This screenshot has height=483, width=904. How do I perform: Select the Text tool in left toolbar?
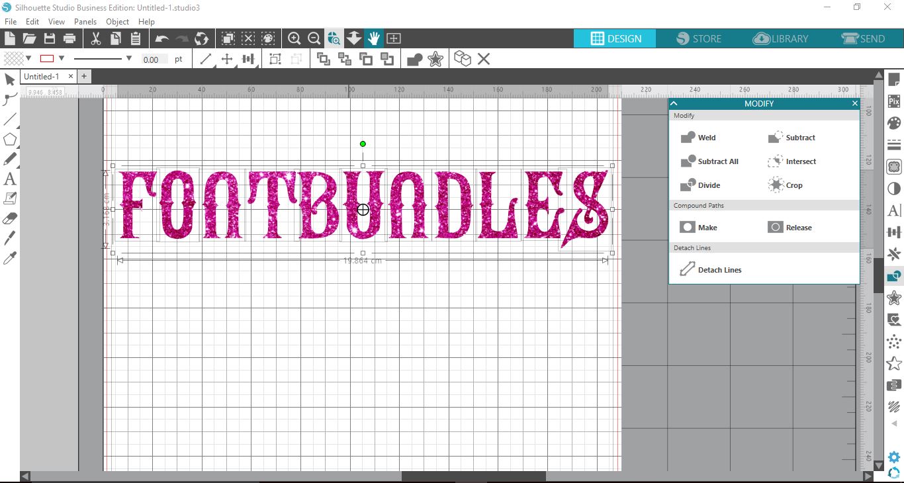10,179
